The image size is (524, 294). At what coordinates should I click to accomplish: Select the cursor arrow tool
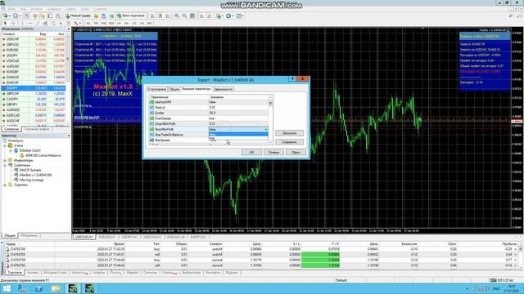point(5,24)
